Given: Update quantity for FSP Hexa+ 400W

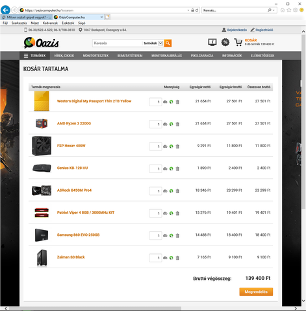Looking at the screenshot, I should click(172, 146).
